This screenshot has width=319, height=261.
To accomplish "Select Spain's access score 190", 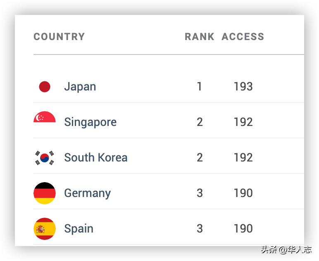I will [243, 228].
